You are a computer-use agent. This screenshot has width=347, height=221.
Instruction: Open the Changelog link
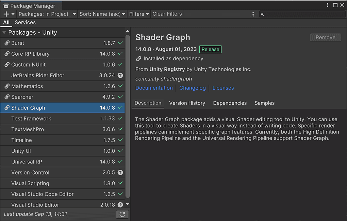tap(193, 88)
